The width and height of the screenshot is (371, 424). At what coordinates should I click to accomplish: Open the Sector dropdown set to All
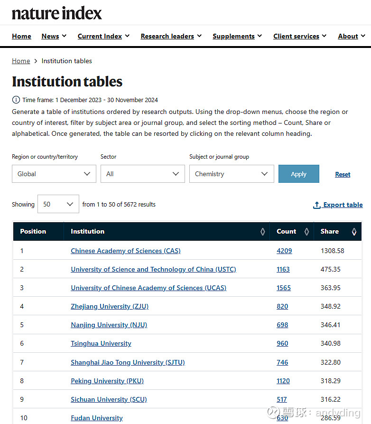pos(142,174)
